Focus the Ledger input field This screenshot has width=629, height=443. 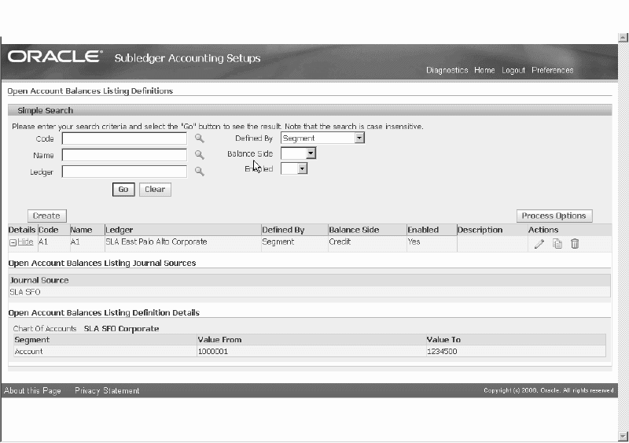click(124, 172)
